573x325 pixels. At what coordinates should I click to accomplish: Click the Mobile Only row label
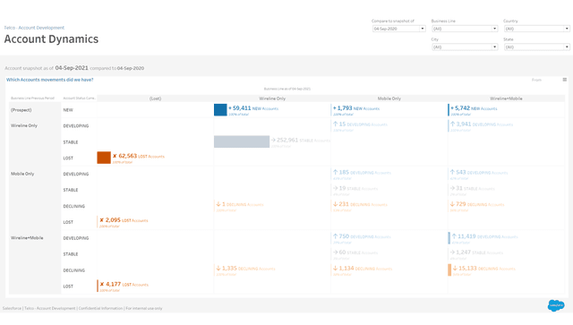pyautogui.click(x=22, y=174)
